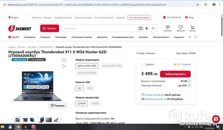Add product to favorites with heart icon

click(x=64, y=60)
